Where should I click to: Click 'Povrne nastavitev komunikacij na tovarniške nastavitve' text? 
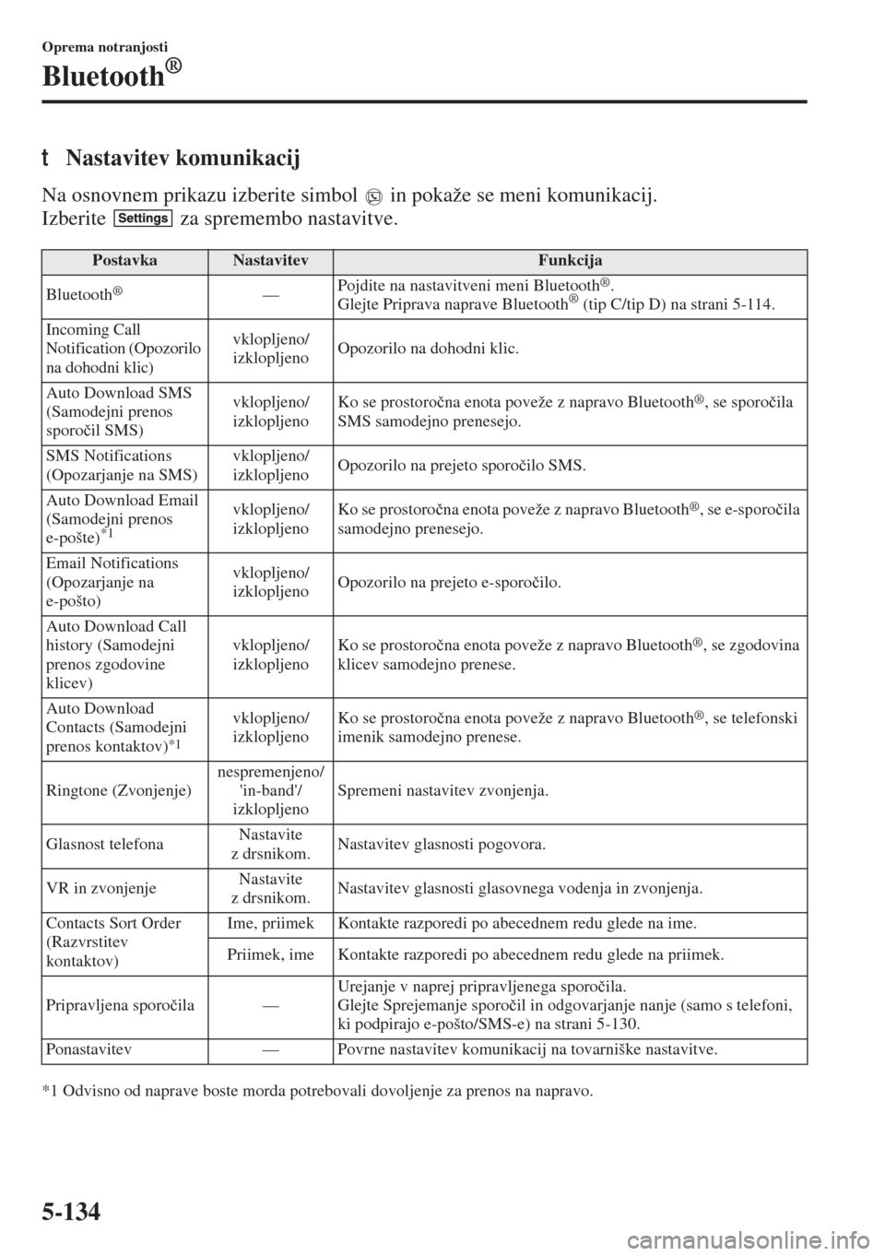coord(526,1050)
